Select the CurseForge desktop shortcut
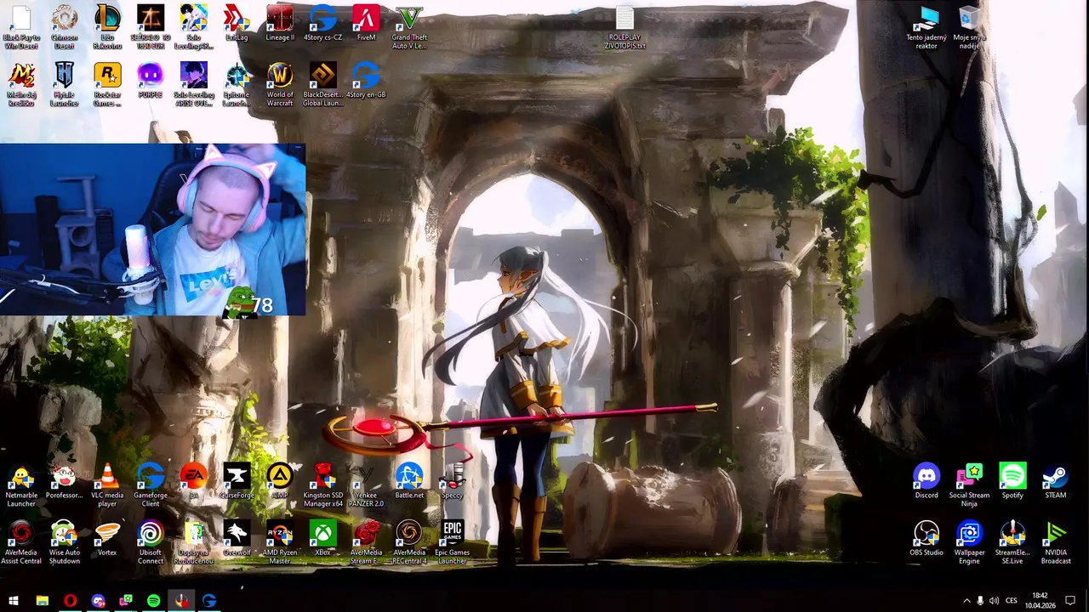The width and height of the screenshot is (1089, 612). (x=237, y=482)
